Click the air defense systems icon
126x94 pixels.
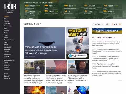tap(86, 11)
